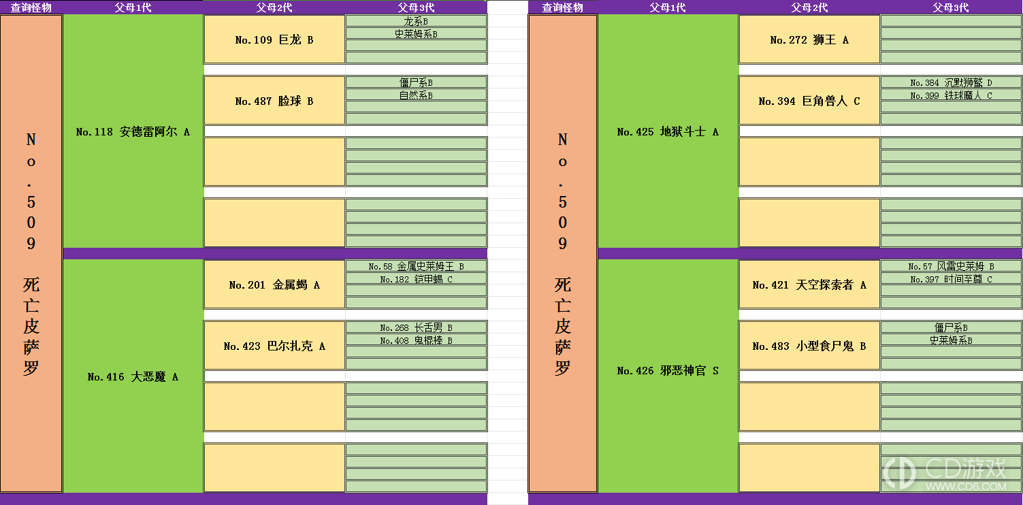Select the No.425 地狱斗士 A cell
Screen dimensions: 1023x505
[x=668, y=131]
